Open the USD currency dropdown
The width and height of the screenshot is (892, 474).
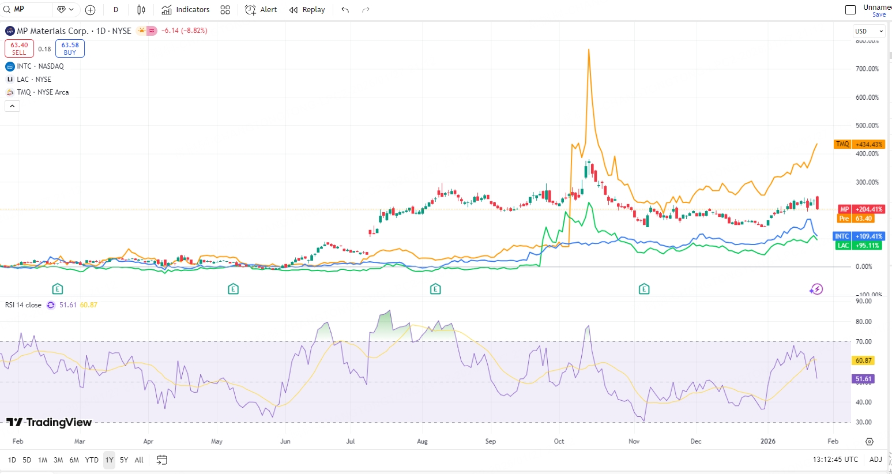coord(870,31)
